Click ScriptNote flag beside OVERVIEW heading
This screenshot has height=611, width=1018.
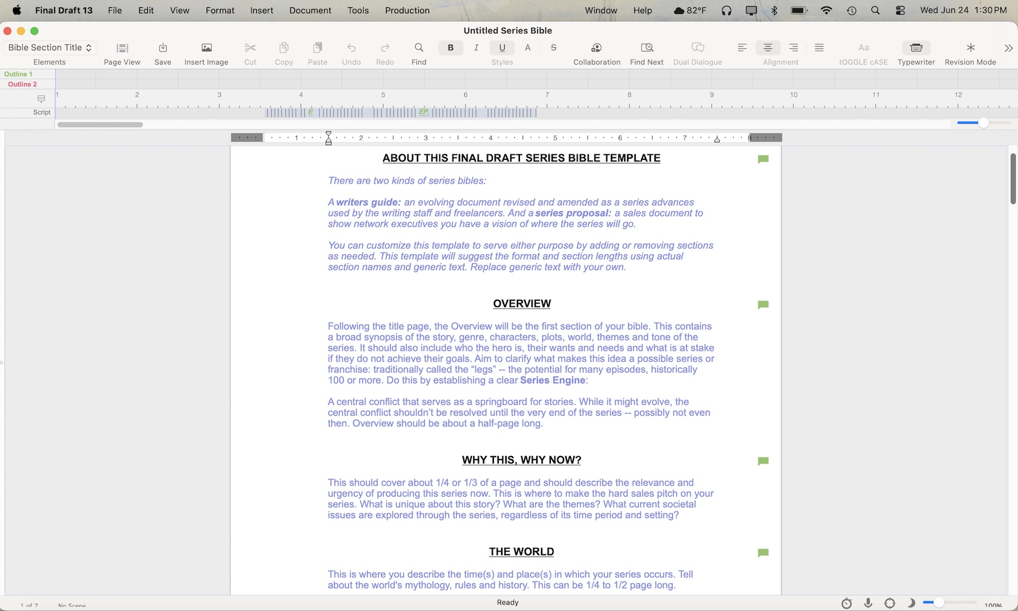763,305
